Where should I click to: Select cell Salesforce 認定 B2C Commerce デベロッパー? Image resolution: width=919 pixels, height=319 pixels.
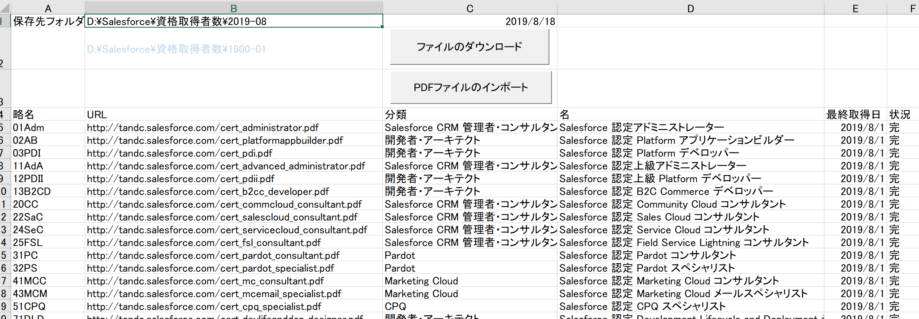[x=690, y=191]
